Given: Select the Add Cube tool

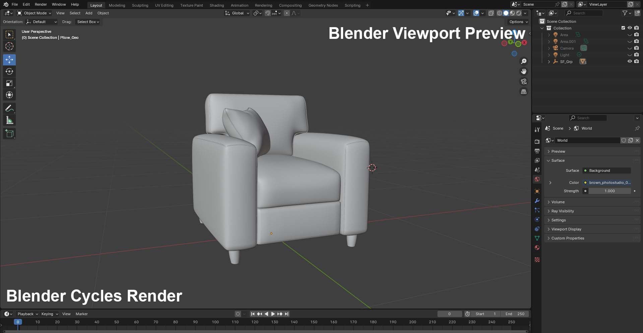Looking at the screenshot, I should pyautogui.click(x=9, y=134).
